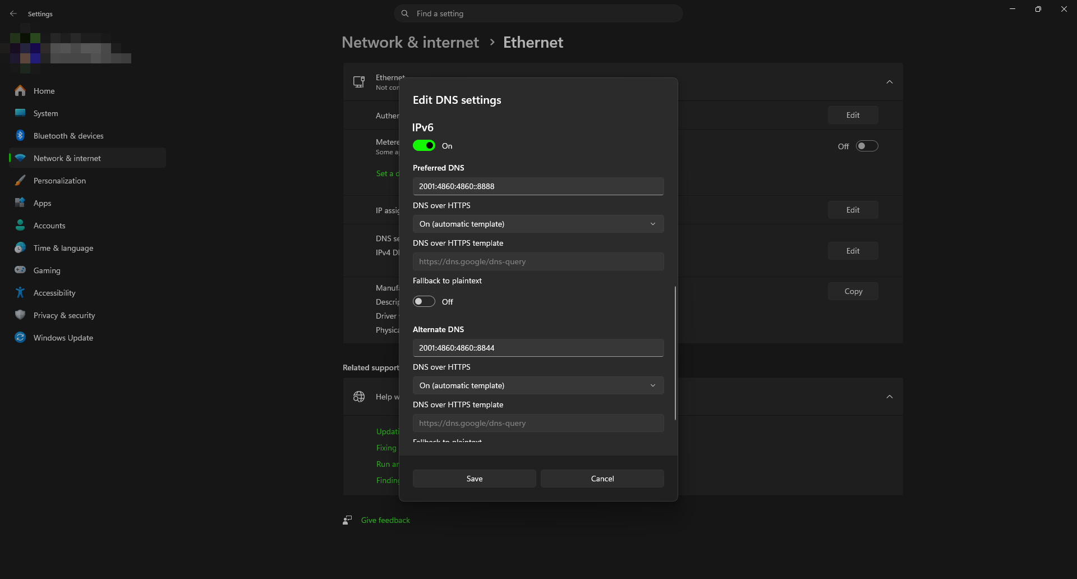Image resolution: width=1077 pixels, height=579 pixels.
Task: Click the Windows Update refresh icon
Action: [20, 337]
